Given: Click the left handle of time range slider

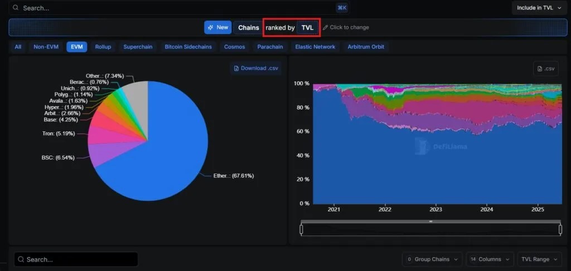Looking at the screenshot, I should point(301,230).
